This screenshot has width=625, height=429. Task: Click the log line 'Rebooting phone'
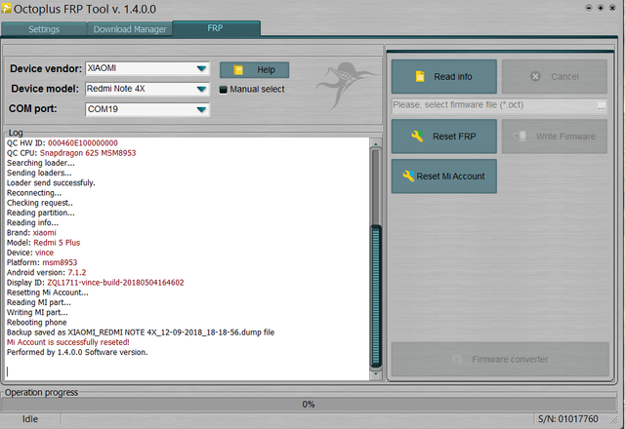[x=37, y=323]
